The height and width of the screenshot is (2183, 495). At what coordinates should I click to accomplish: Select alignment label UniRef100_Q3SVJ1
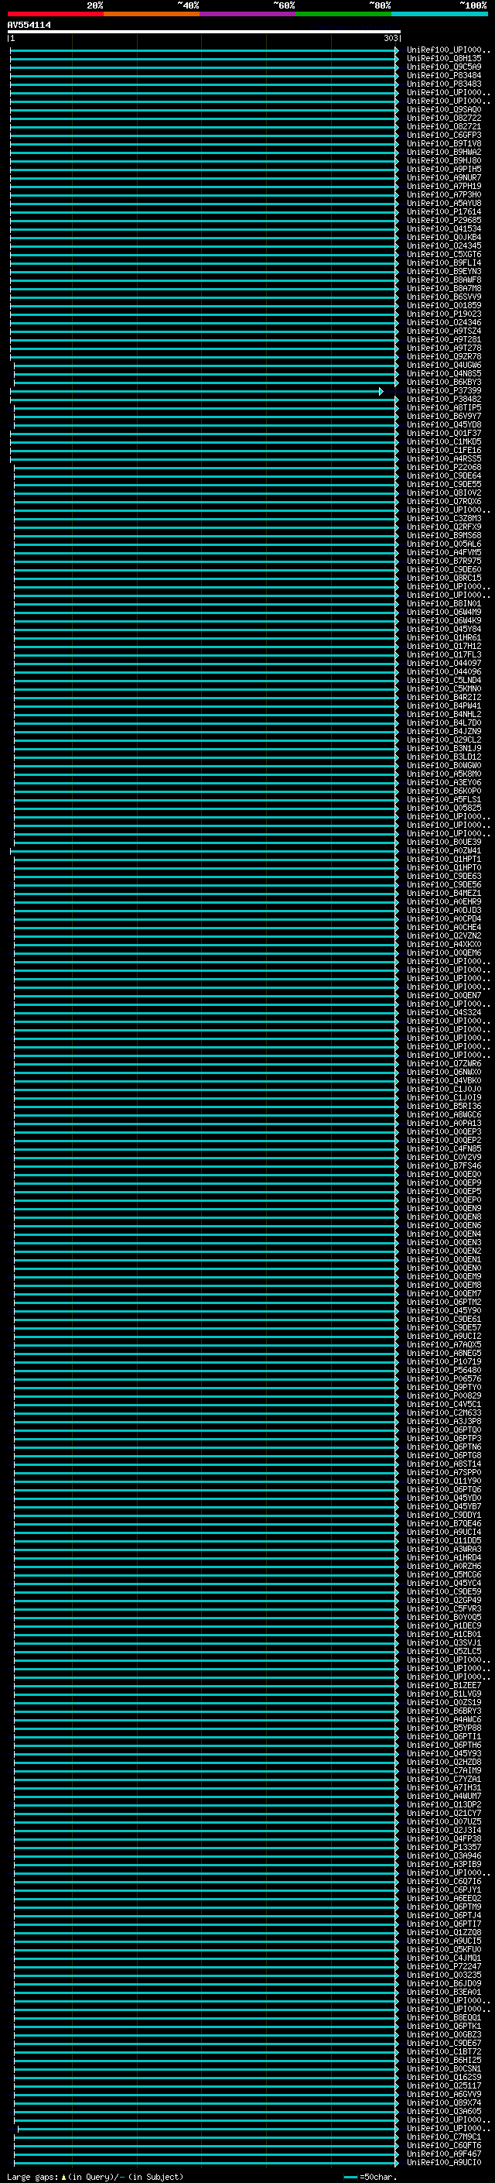pos(444,1642)
